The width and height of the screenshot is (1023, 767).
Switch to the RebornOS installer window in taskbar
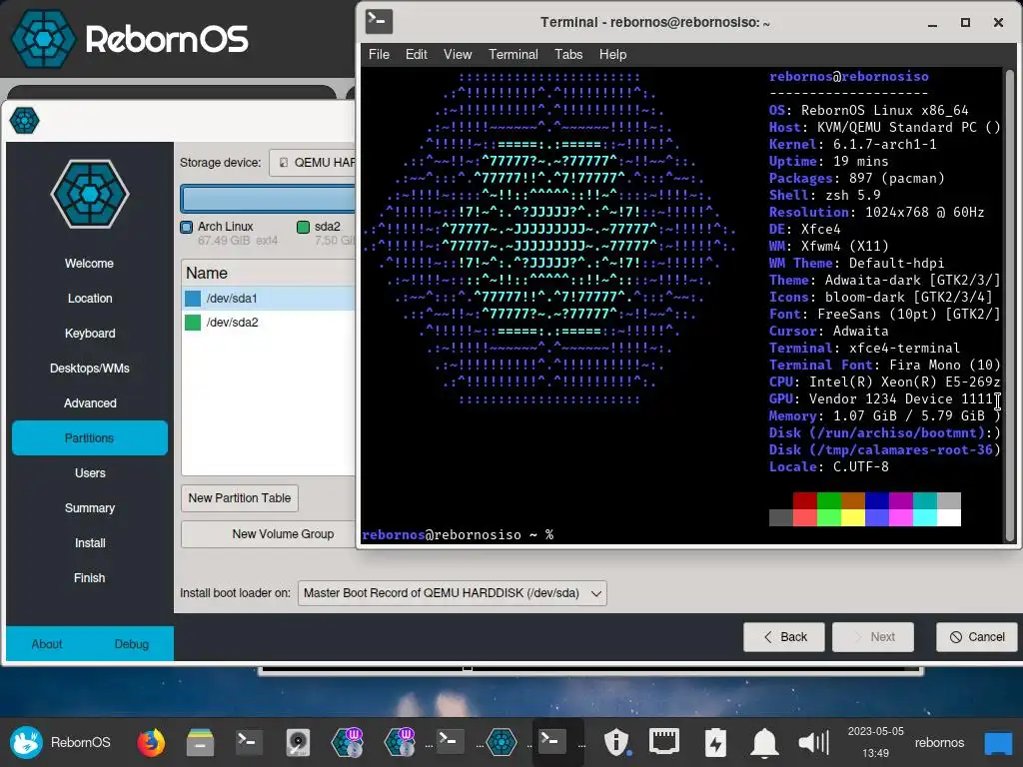click(x=502, y=742)
